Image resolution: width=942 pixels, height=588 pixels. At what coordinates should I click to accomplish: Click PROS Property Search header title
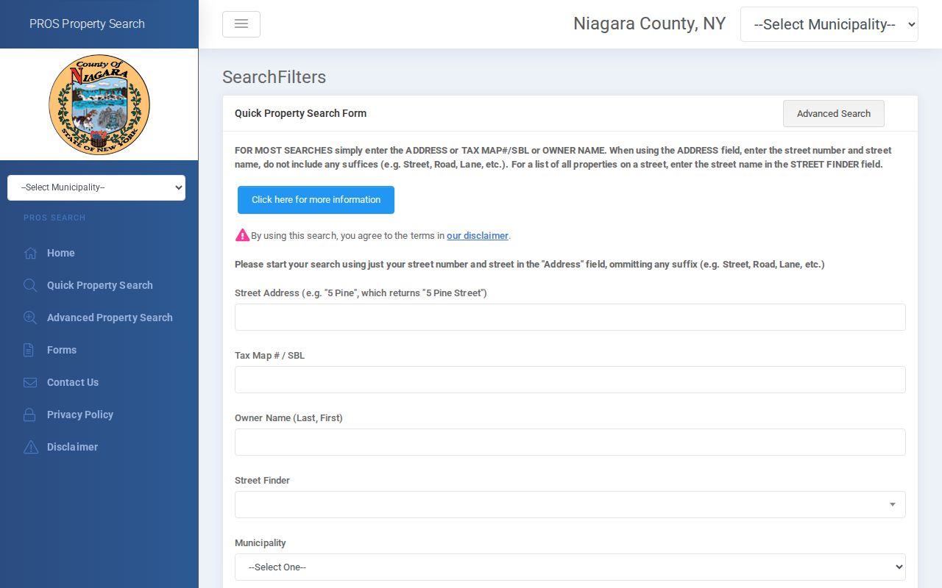[x=87, y=24]
